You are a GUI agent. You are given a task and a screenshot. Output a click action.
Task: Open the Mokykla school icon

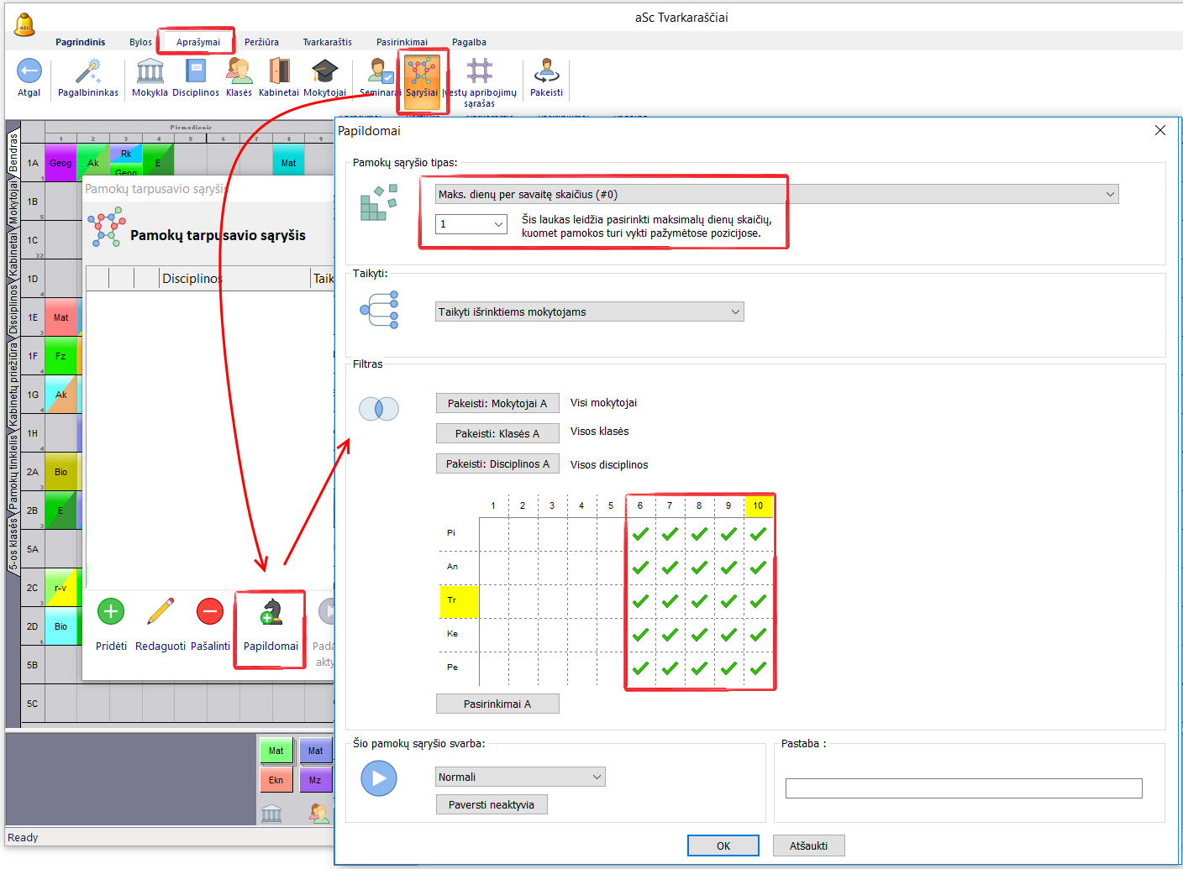point(150,71)
